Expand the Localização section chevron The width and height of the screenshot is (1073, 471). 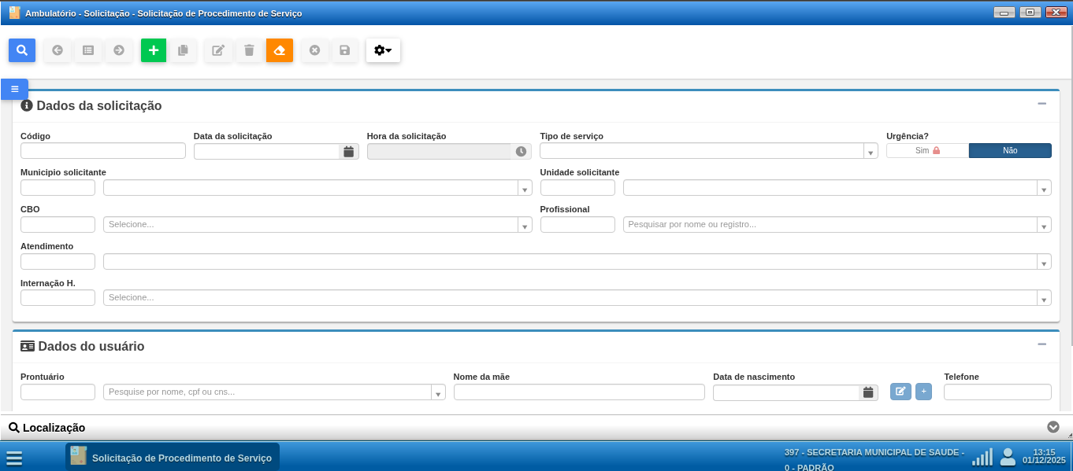(1053, 427)
